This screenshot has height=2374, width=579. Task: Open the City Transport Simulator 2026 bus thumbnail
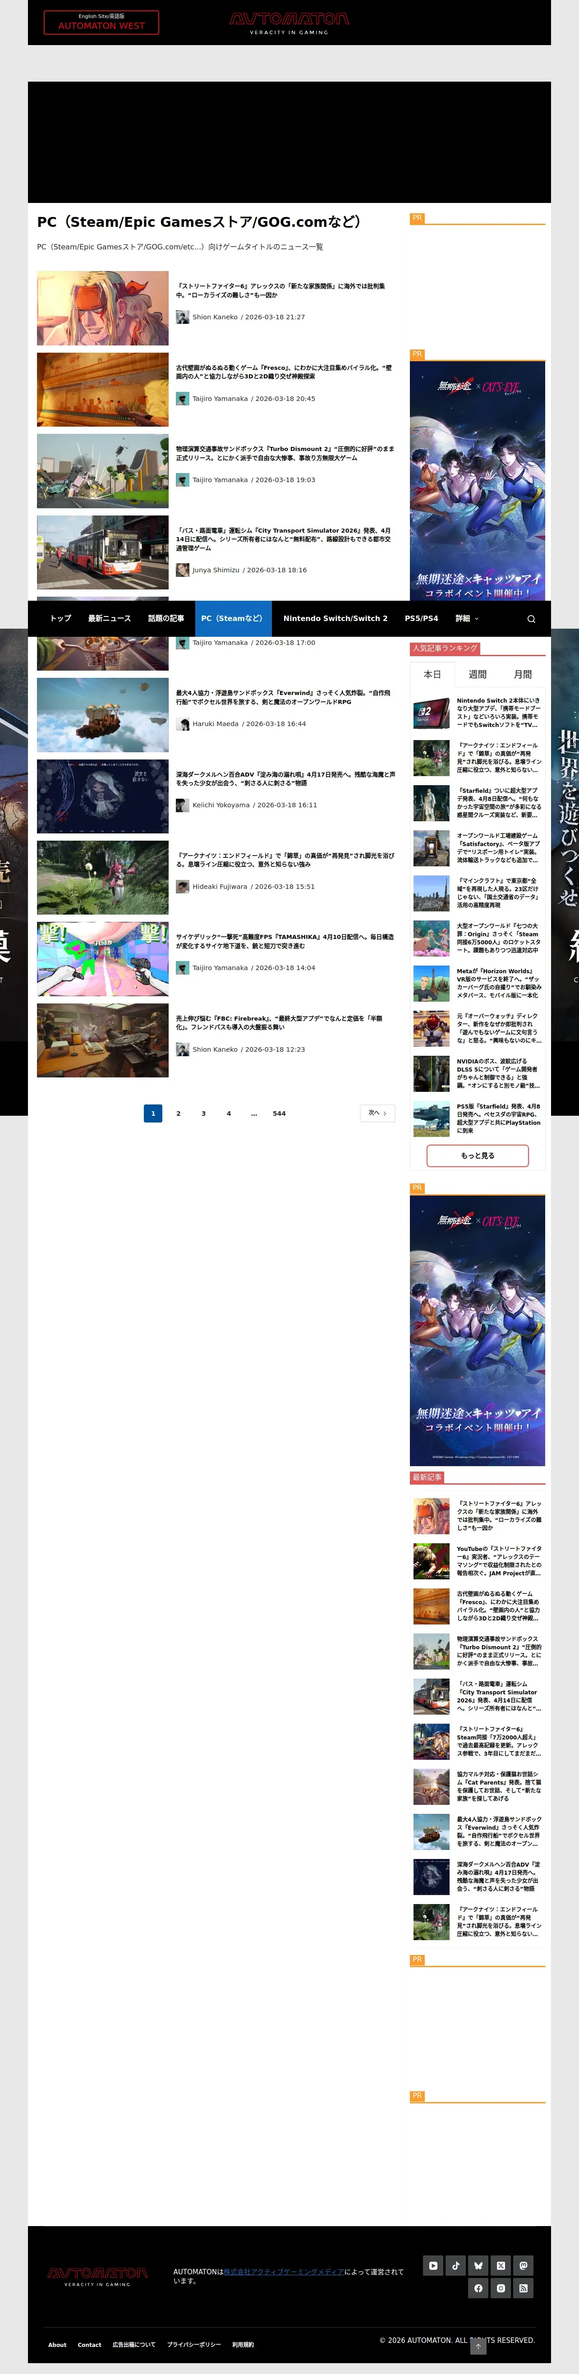pyautogui.click(x=102, y=552)
